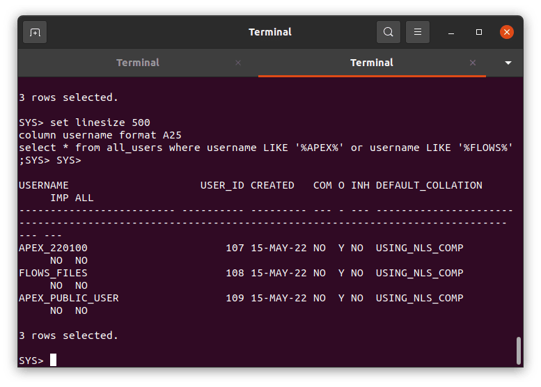
Task: Click the DEFAULT_COLLATION column header text
Action: [x=429, y=185]
